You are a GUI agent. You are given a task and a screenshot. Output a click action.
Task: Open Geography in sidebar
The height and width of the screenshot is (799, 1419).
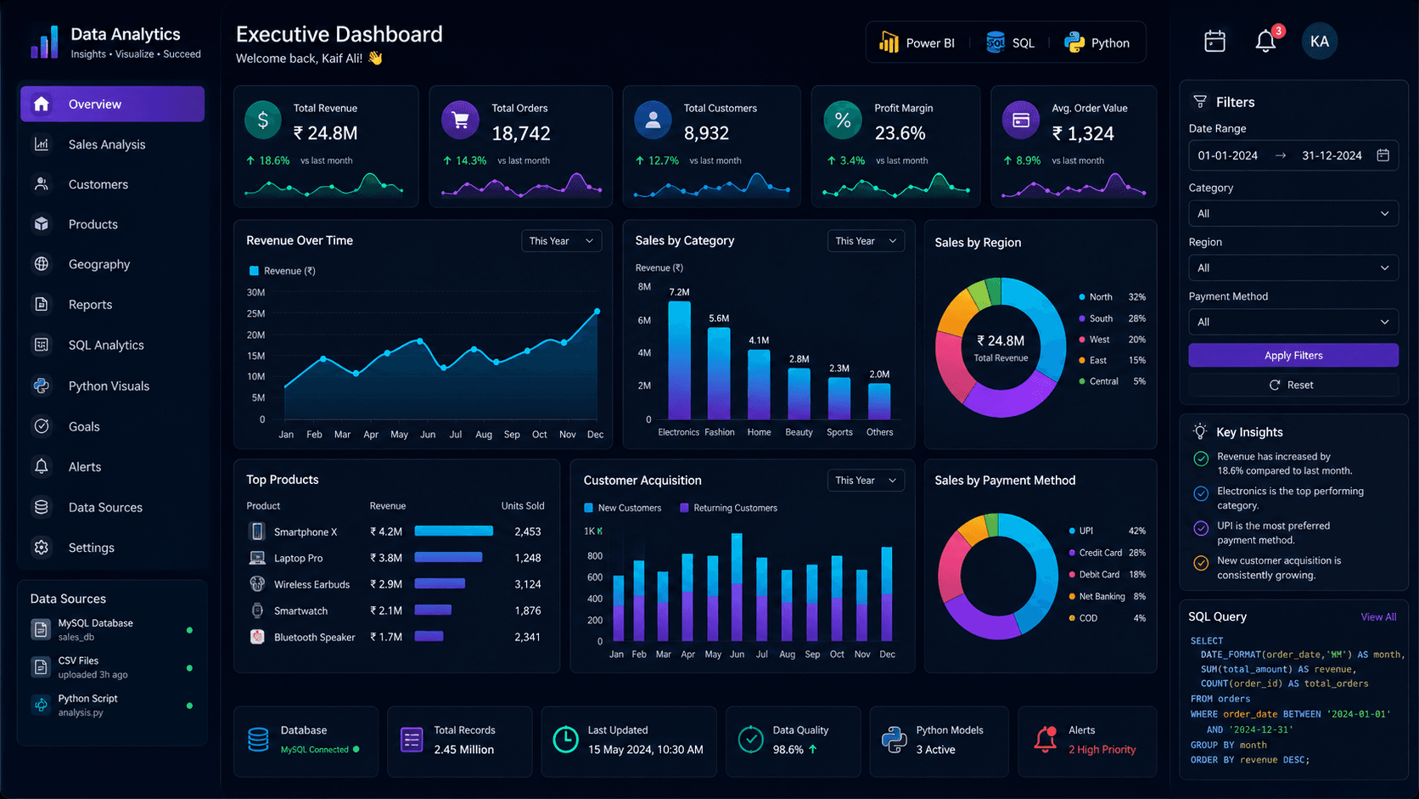[112, 264]
